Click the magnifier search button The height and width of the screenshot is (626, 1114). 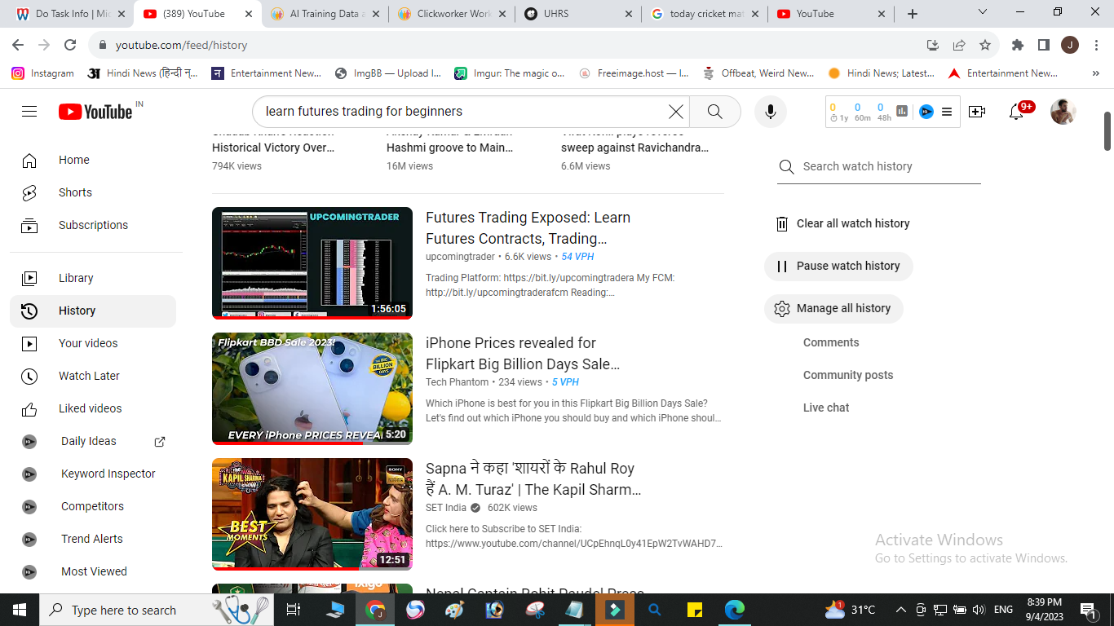coord(715,112)
